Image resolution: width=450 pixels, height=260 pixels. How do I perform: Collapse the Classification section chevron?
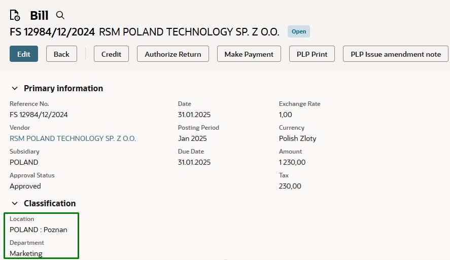[14, 203]
